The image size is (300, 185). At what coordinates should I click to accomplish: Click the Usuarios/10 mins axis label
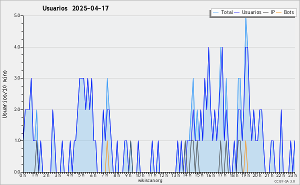coord(4,94)
